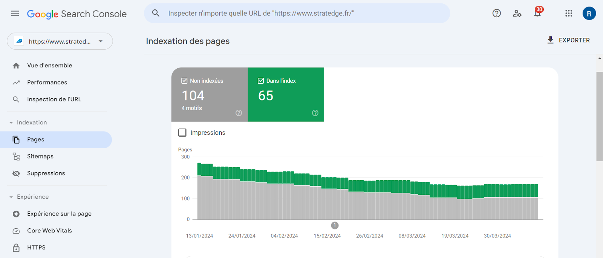Image resolution: width=603 pixels, height=258 pixels.
Task: Click the search magnifier icon in URL bar
Action: pyautogui.click(x=156, y=13)
